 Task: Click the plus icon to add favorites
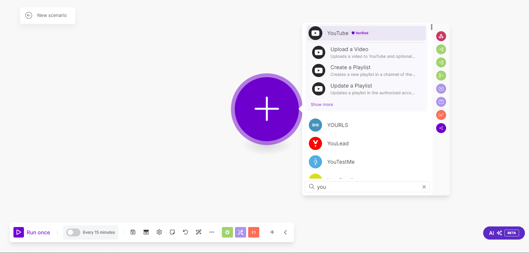(x=272, y=232)
